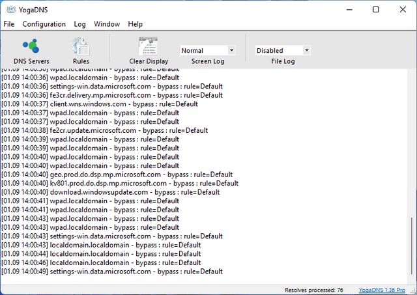Click the vertical scrollbar thumb in log

click(x=410, y=247)
